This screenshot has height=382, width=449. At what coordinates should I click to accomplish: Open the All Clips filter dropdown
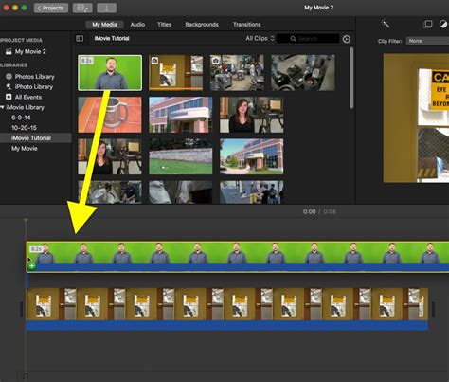(x=260, y=38)
